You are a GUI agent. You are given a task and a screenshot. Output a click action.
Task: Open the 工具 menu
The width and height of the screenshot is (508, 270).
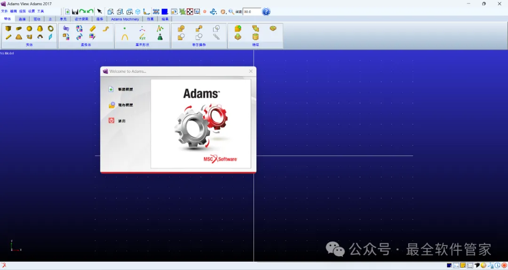point(40,11)
